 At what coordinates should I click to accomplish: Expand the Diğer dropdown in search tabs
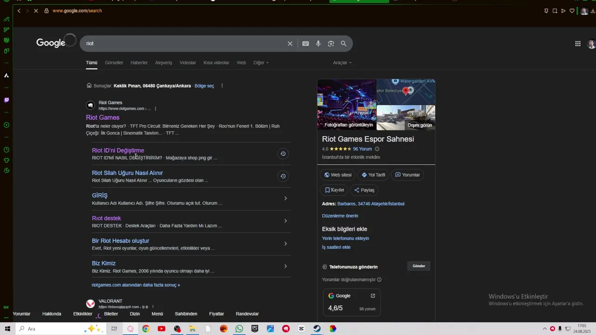(x=261, y=62)
